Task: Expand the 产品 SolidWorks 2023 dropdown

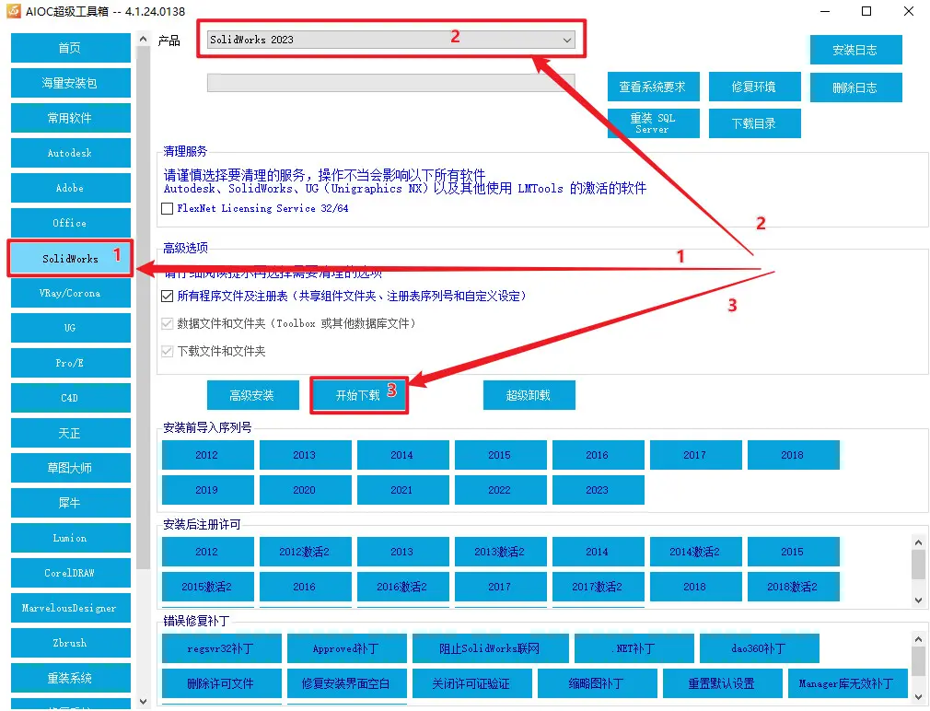Action: (390, 40)
